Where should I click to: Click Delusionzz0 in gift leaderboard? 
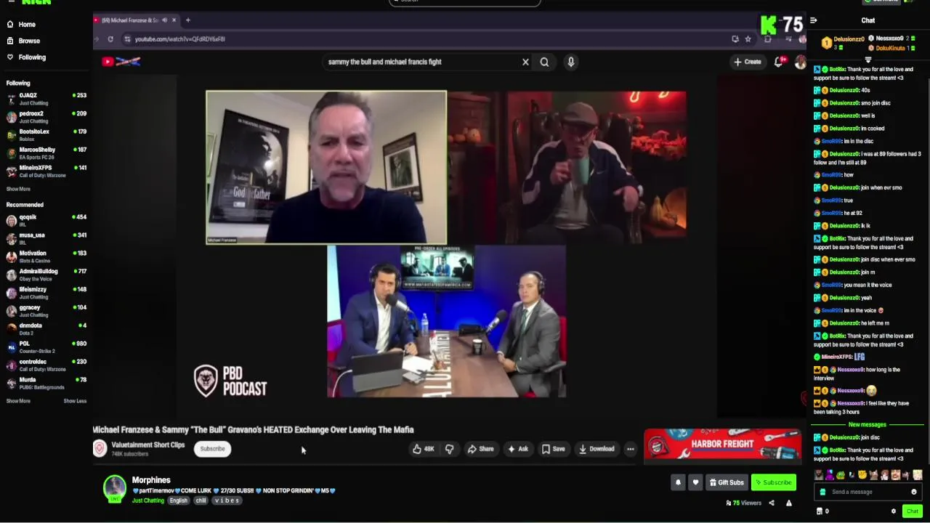click(849, 38)
